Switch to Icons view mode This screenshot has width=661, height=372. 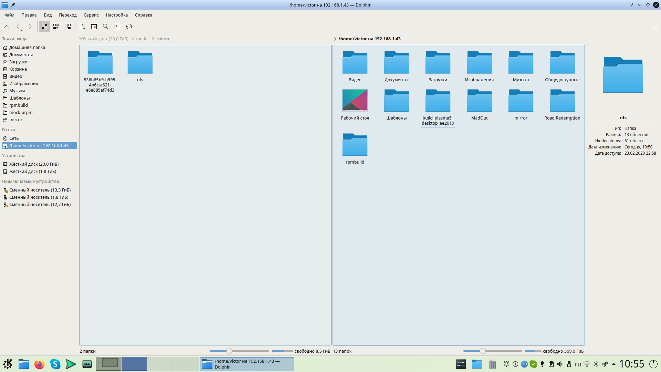tap(44, 27)
